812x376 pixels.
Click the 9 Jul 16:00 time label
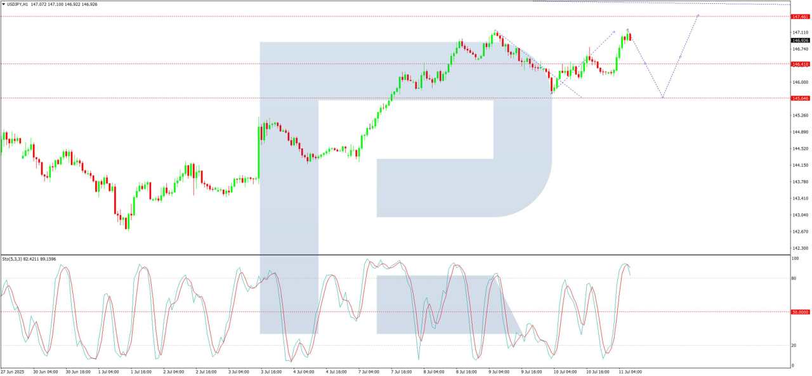(x=532, y=372)
